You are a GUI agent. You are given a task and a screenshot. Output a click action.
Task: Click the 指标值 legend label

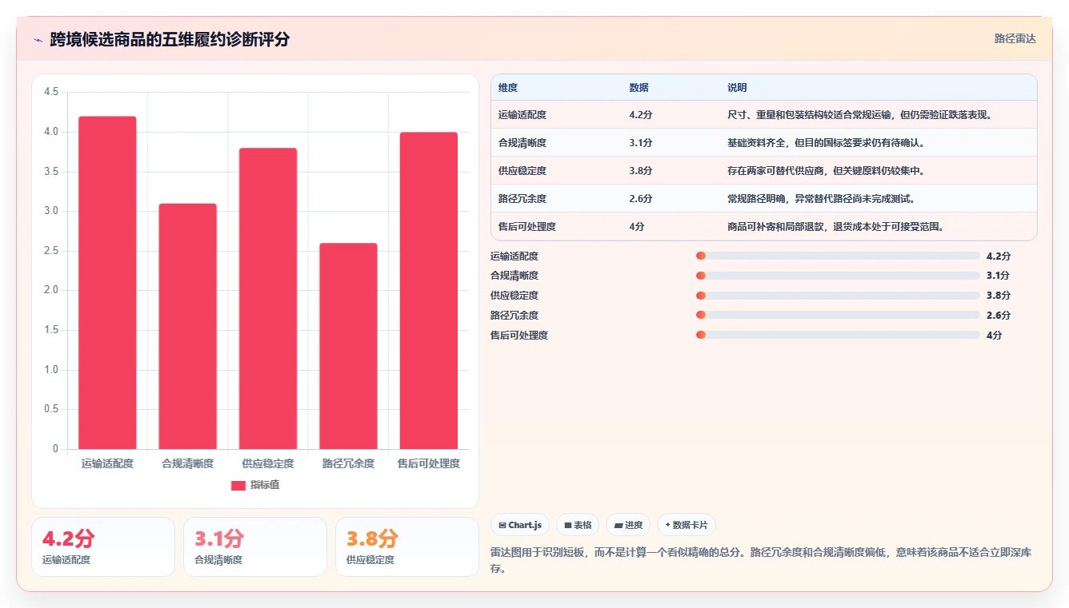265,485
